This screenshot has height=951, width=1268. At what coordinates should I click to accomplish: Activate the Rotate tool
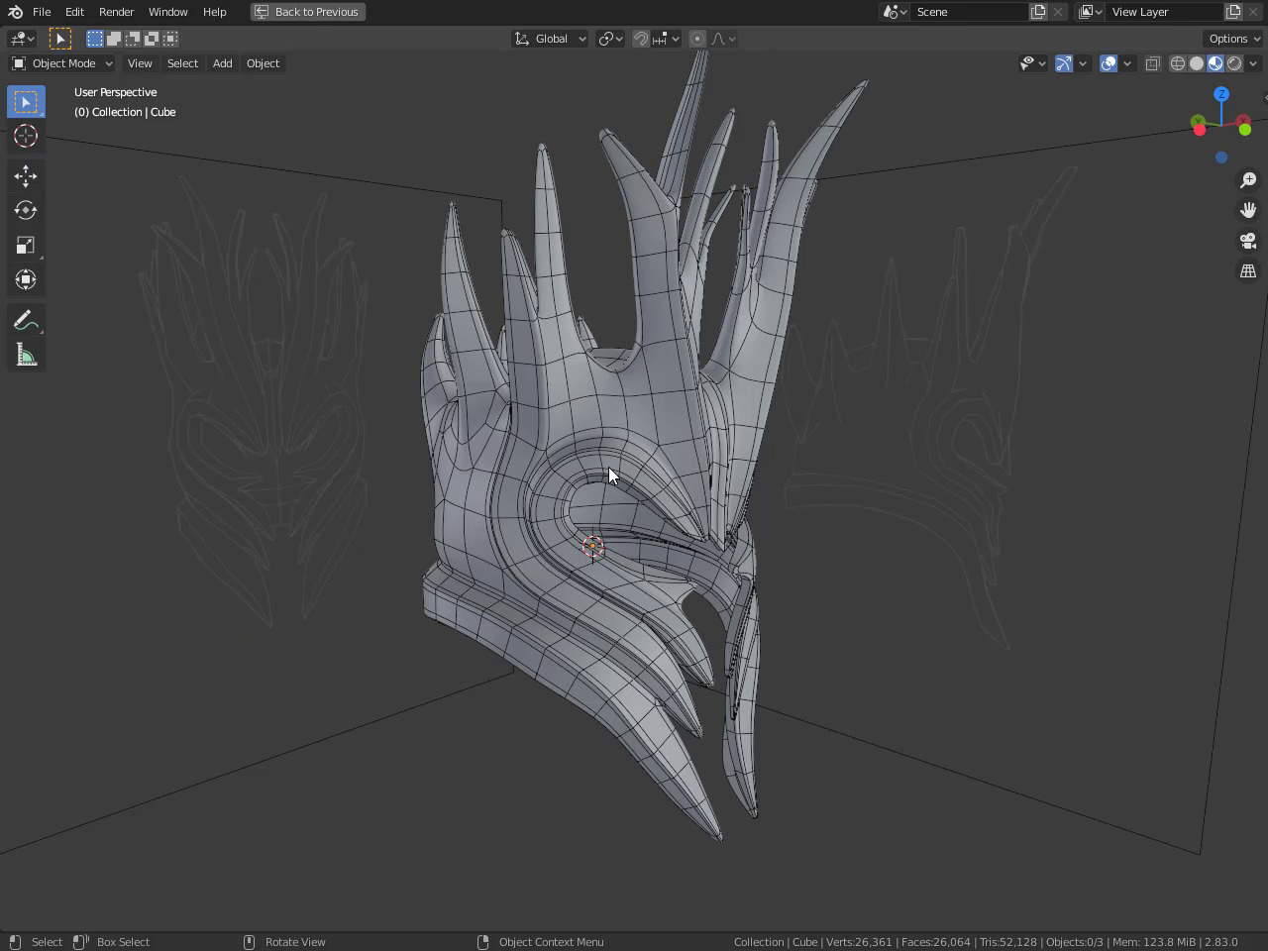pyautogui.click(x=26, y=210)
